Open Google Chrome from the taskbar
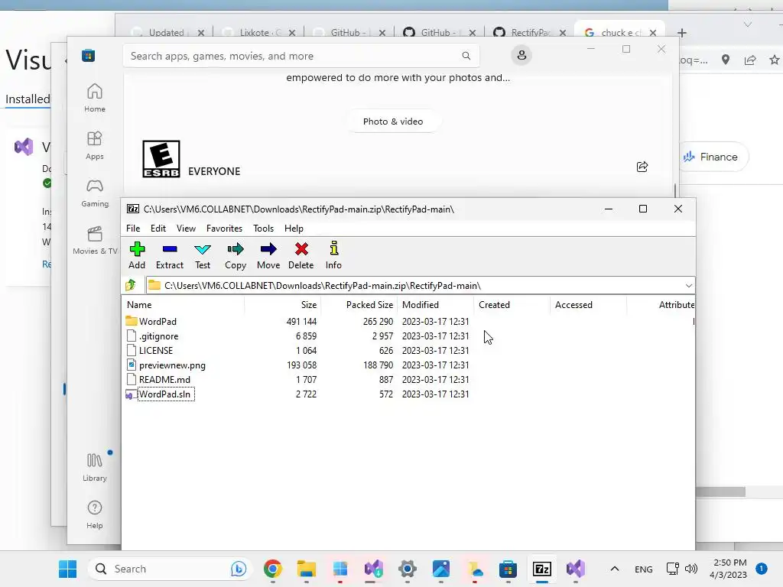Screen dimensions: 783x587 click(x=273, y=569)
